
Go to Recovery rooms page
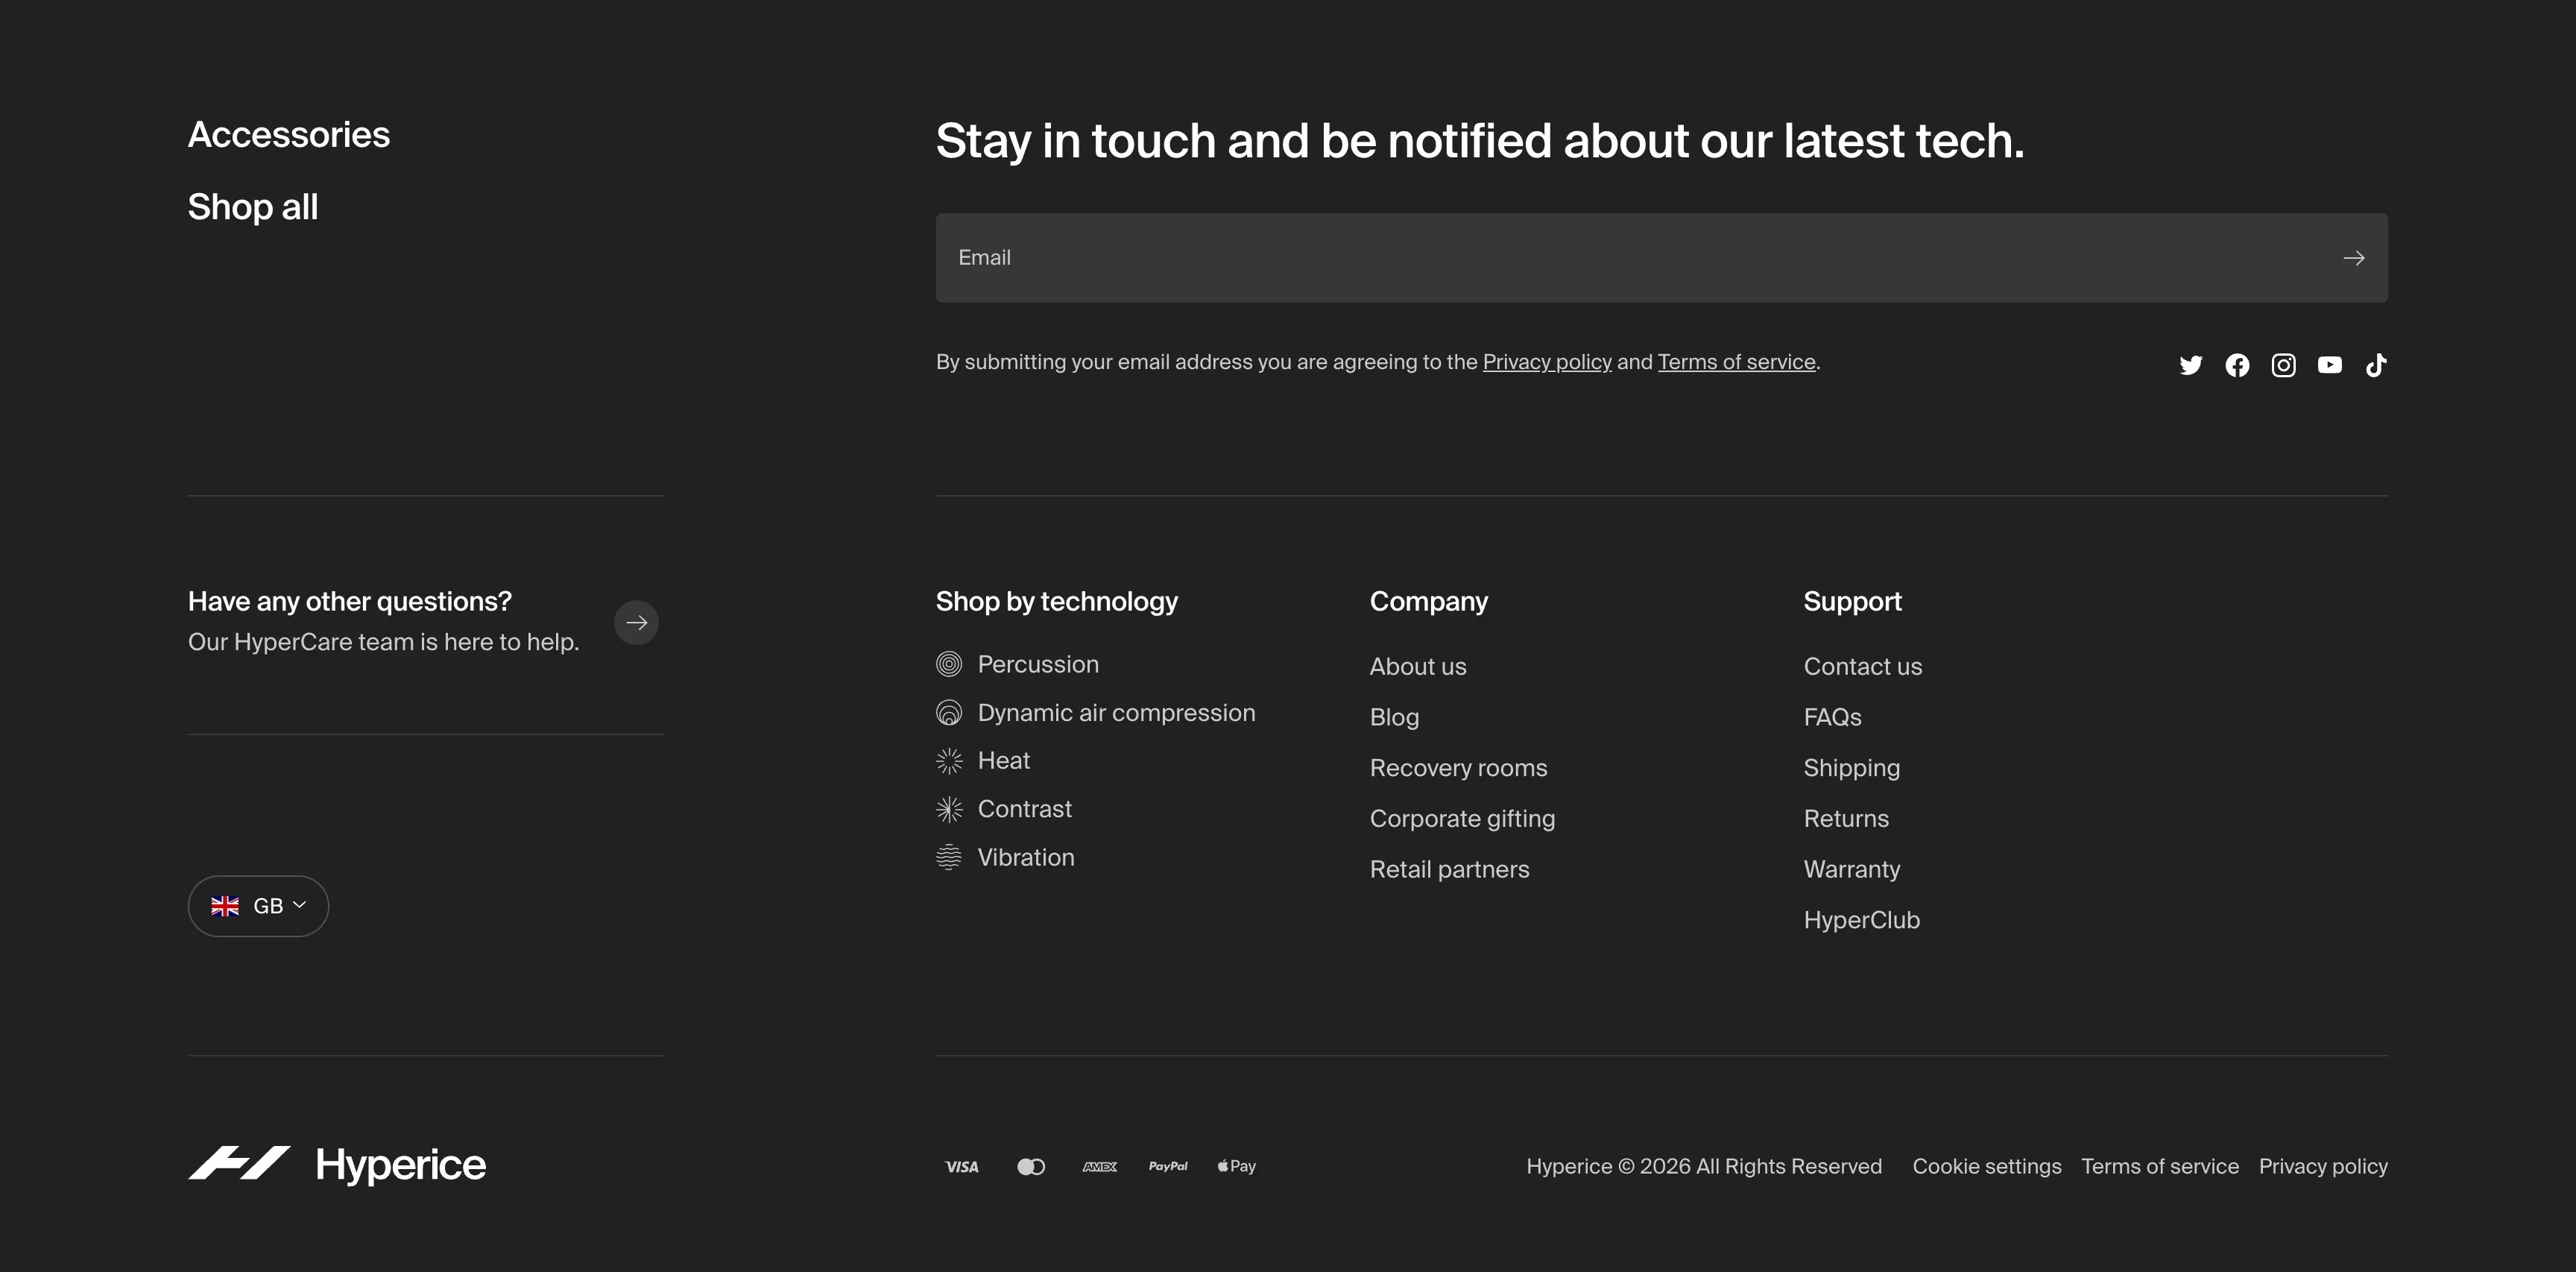click(x=1458, y=768)
